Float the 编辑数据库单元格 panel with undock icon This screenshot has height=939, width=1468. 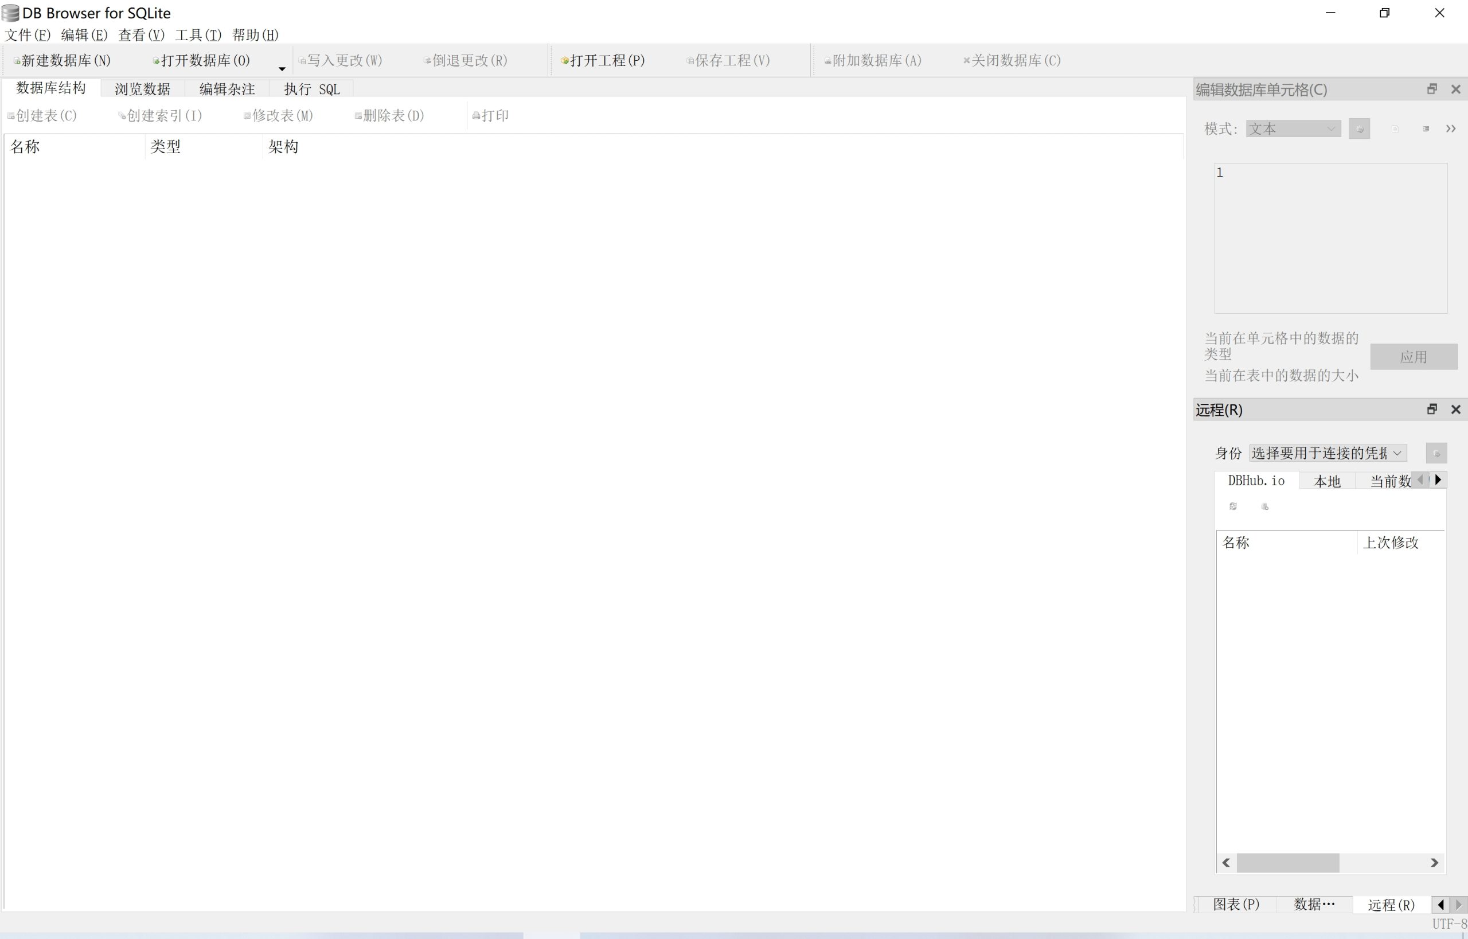pos(1432,89)
